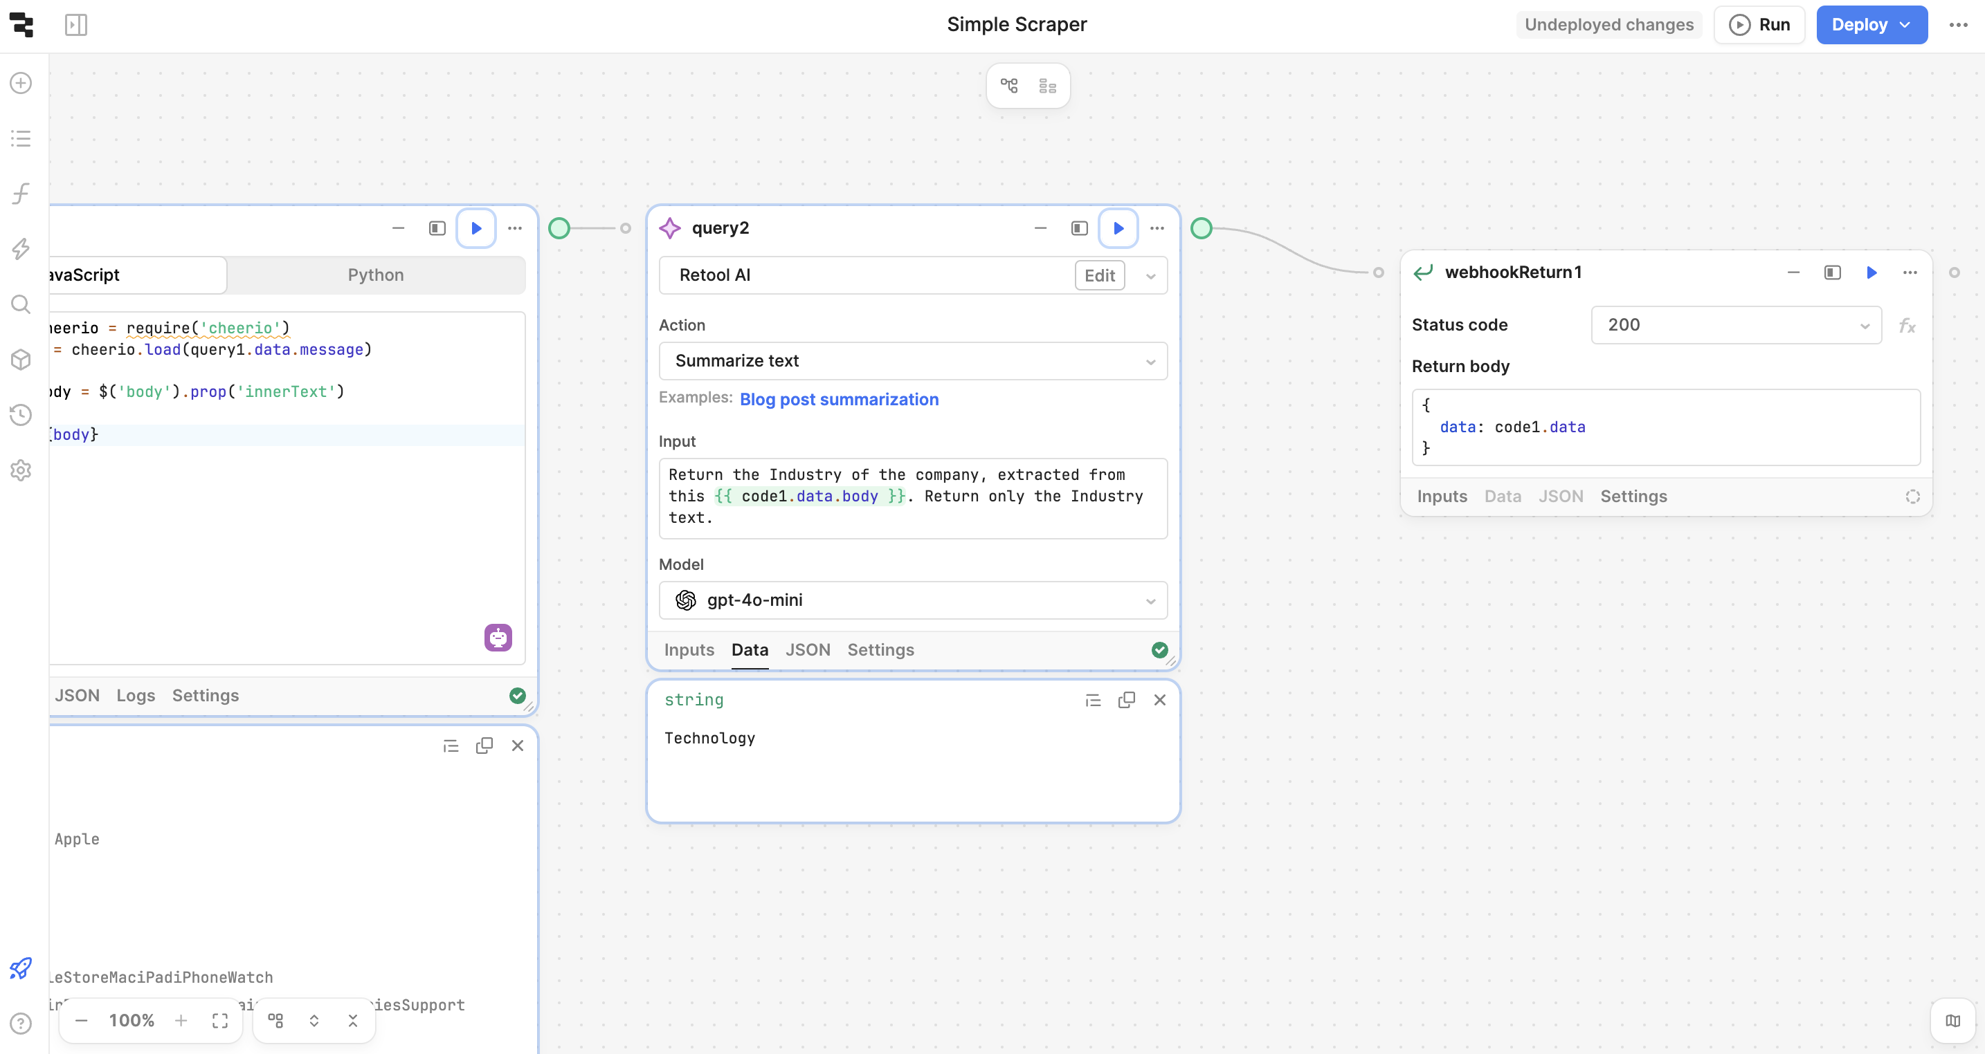Switch query2 to the JSON tab
This screenshot has width=1985, height=1054.
pos(808,650)
